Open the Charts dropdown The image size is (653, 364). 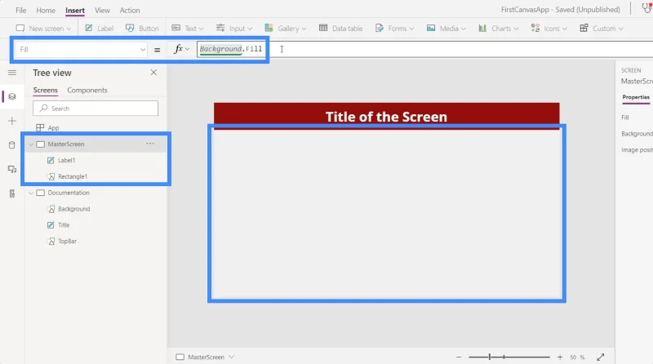point(499,29)
